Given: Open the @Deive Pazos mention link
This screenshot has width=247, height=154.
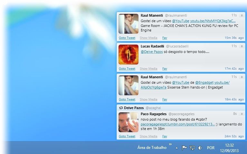Looking at the screenshot, I should (x=152, y=52).
